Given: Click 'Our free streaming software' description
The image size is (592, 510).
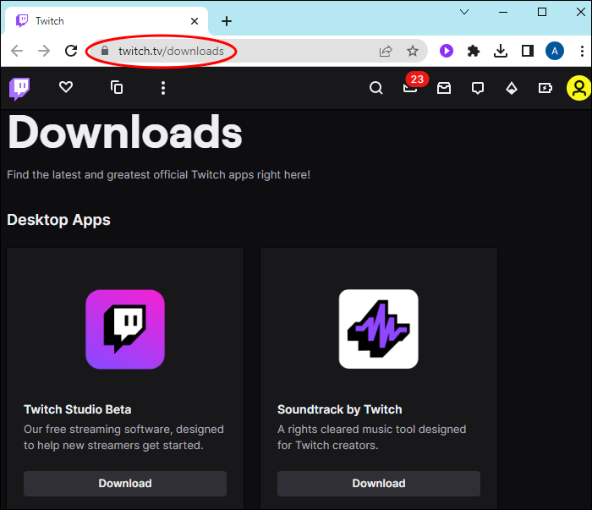Looking at the screenshot, I should pyautogui.click(x=123, y=437).
